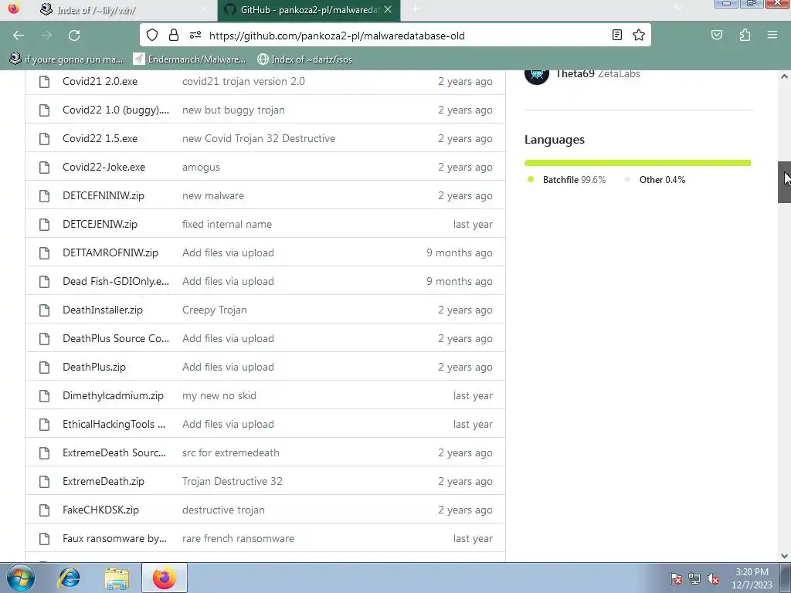
Task: Click the muted volume tray icon
Action: (713, 578)
